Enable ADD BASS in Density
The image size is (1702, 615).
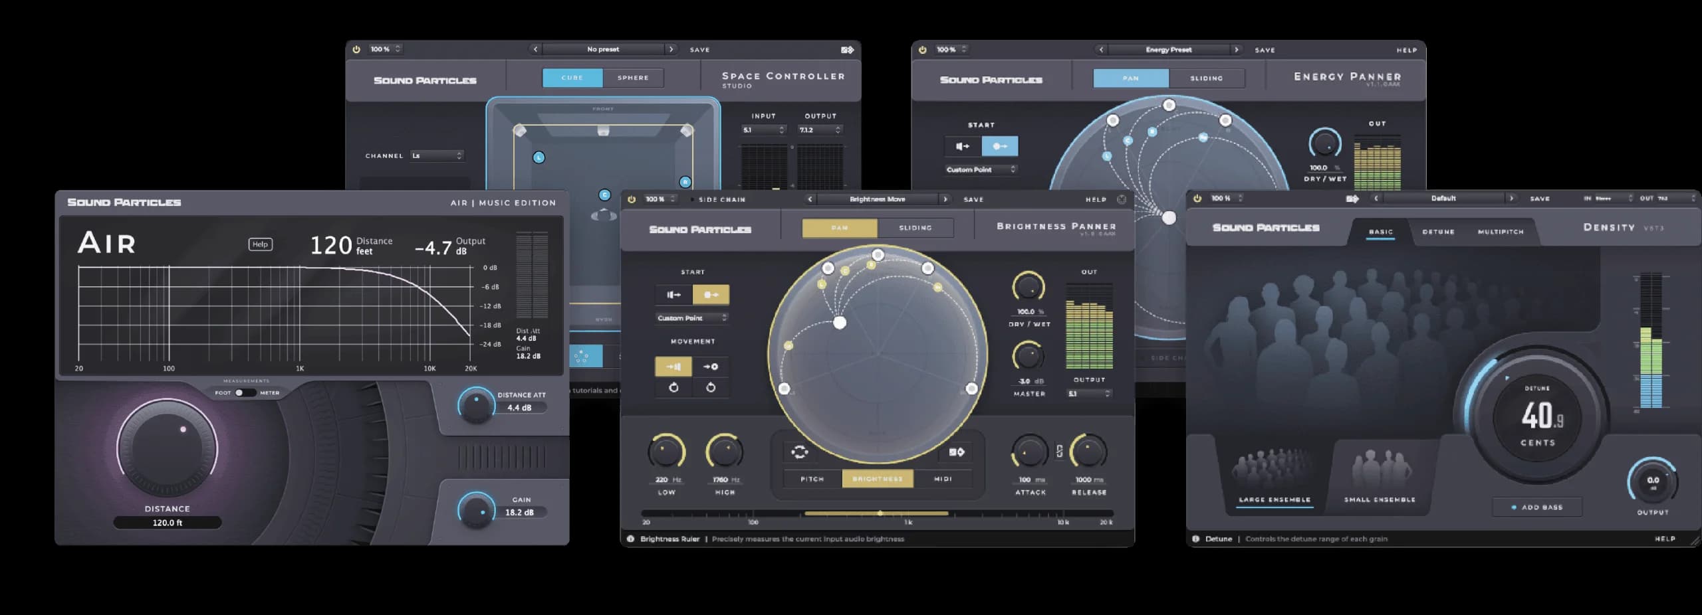coord(1536,507)
